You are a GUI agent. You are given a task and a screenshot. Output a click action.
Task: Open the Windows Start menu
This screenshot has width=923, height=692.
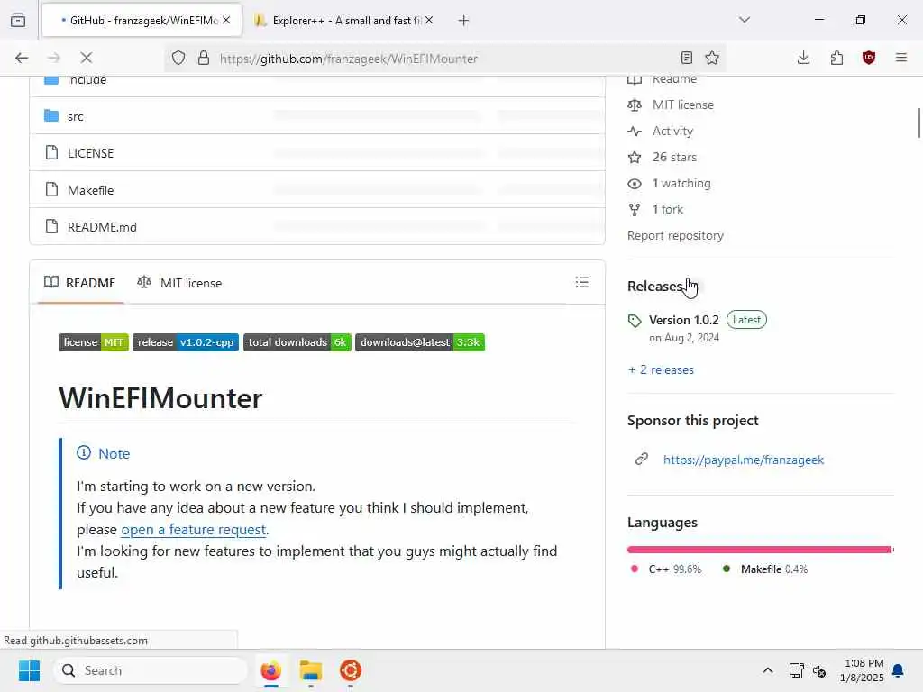(29, 670)
